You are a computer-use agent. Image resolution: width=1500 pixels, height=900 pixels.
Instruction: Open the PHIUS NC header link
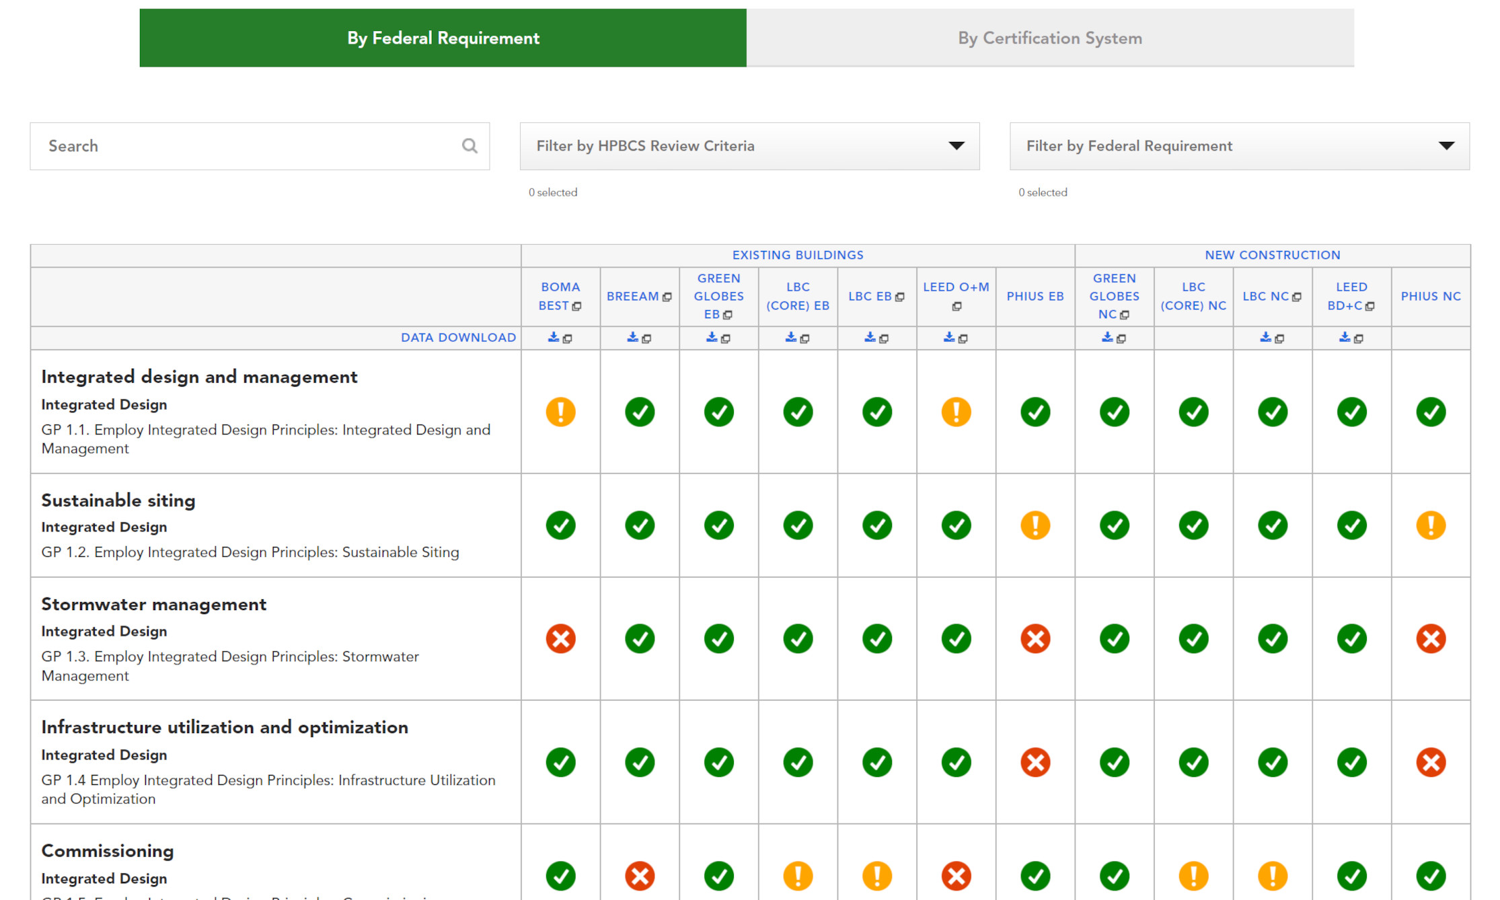(x=1431, y=296)
